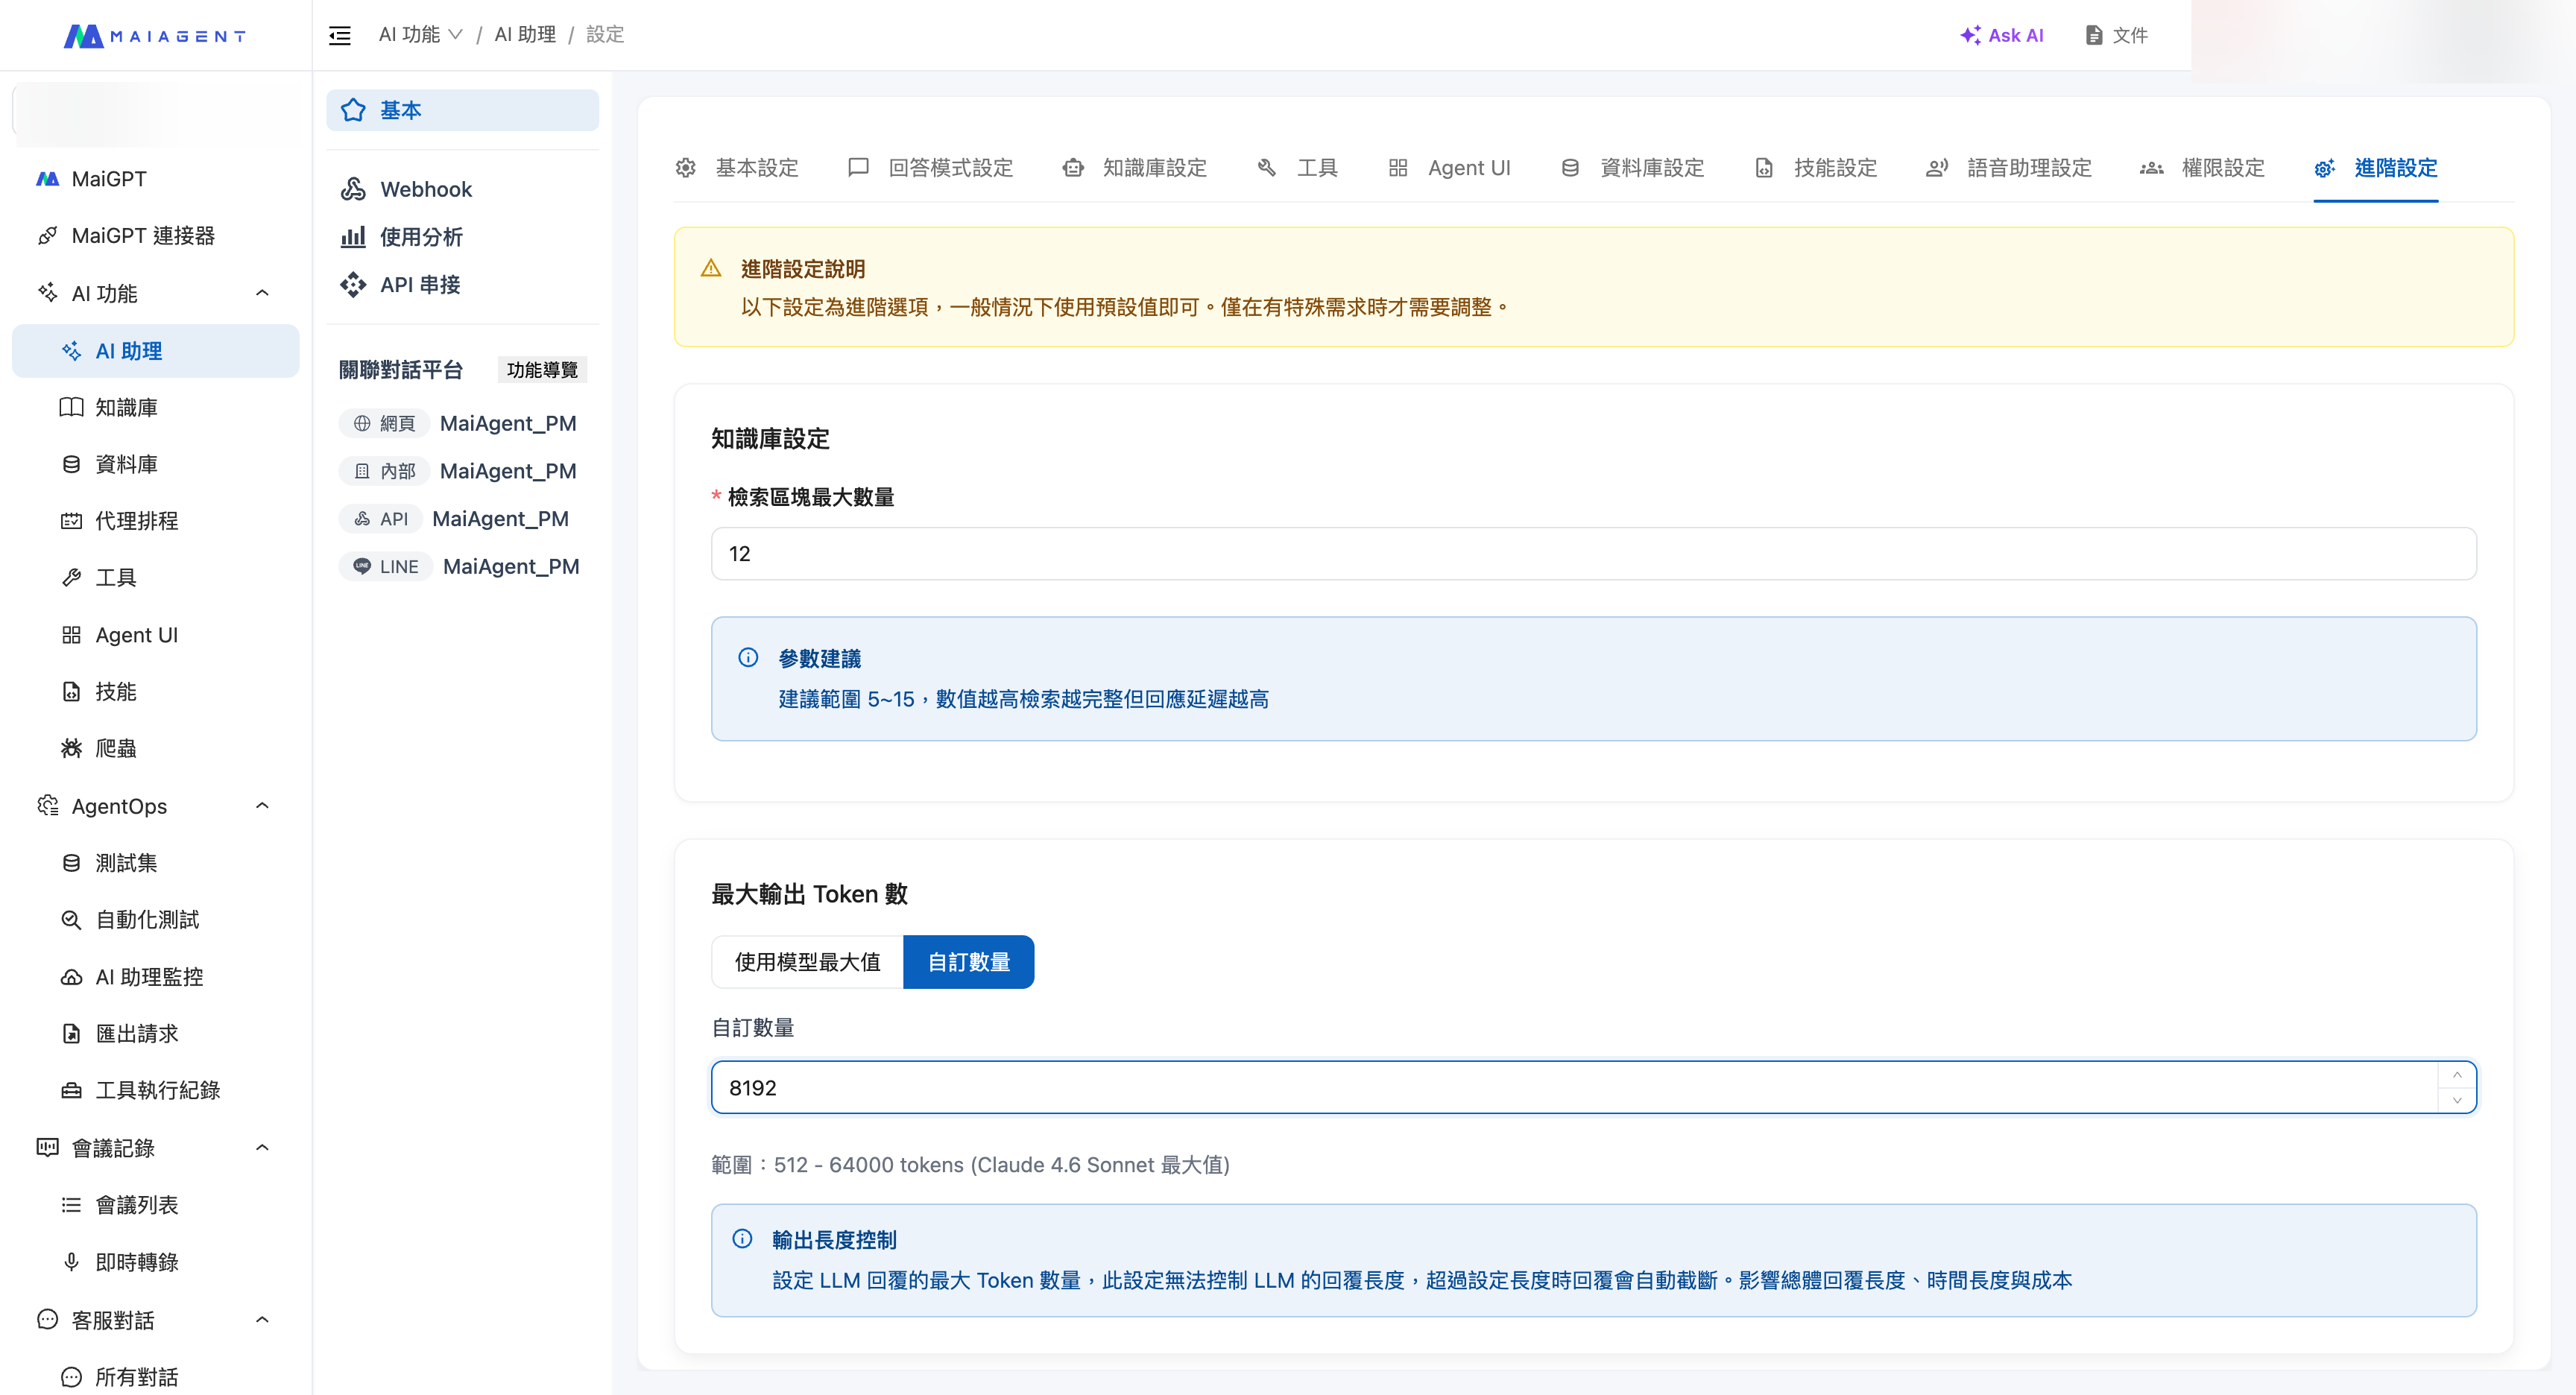Decrease the 自訂數量 value with down arrow
The width and height of the screenshot is (2576, 1395).
coord(2456,1100)
